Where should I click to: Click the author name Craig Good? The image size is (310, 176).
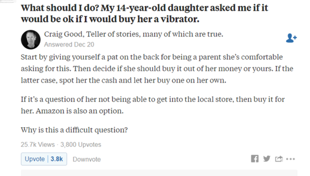pos(63,34)
